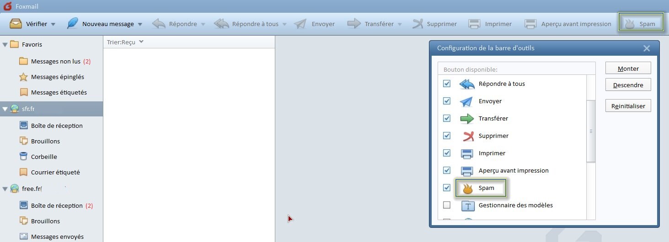Image resolution: width=669 pixels, height=242 pixels.
Task: Click the toolbar Supprimer X icon
Action: coord(417,24)
